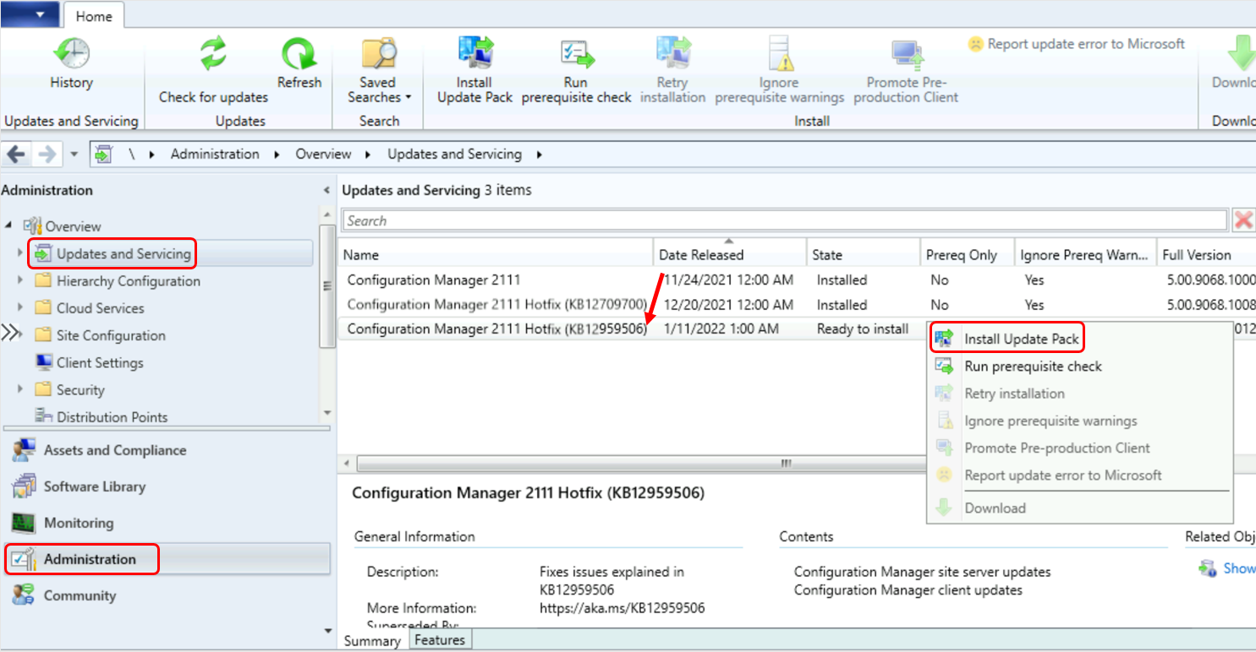The image size is (1256, 652).
Task: Choose Ignore prerequisite warnings in context menu
Action: (x=1050, y=421)
